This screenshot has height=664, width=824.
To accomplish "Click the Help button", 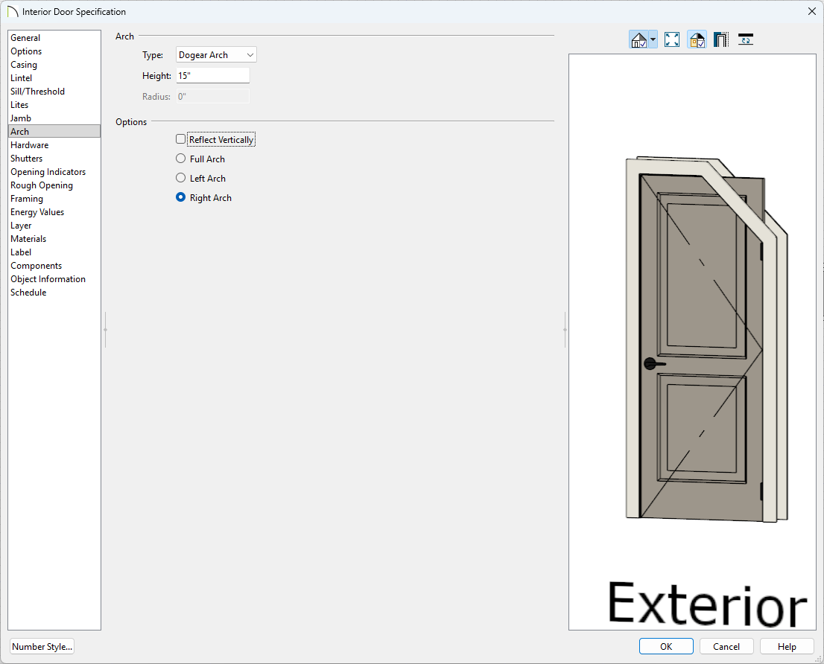I will [x=787, y=646].
